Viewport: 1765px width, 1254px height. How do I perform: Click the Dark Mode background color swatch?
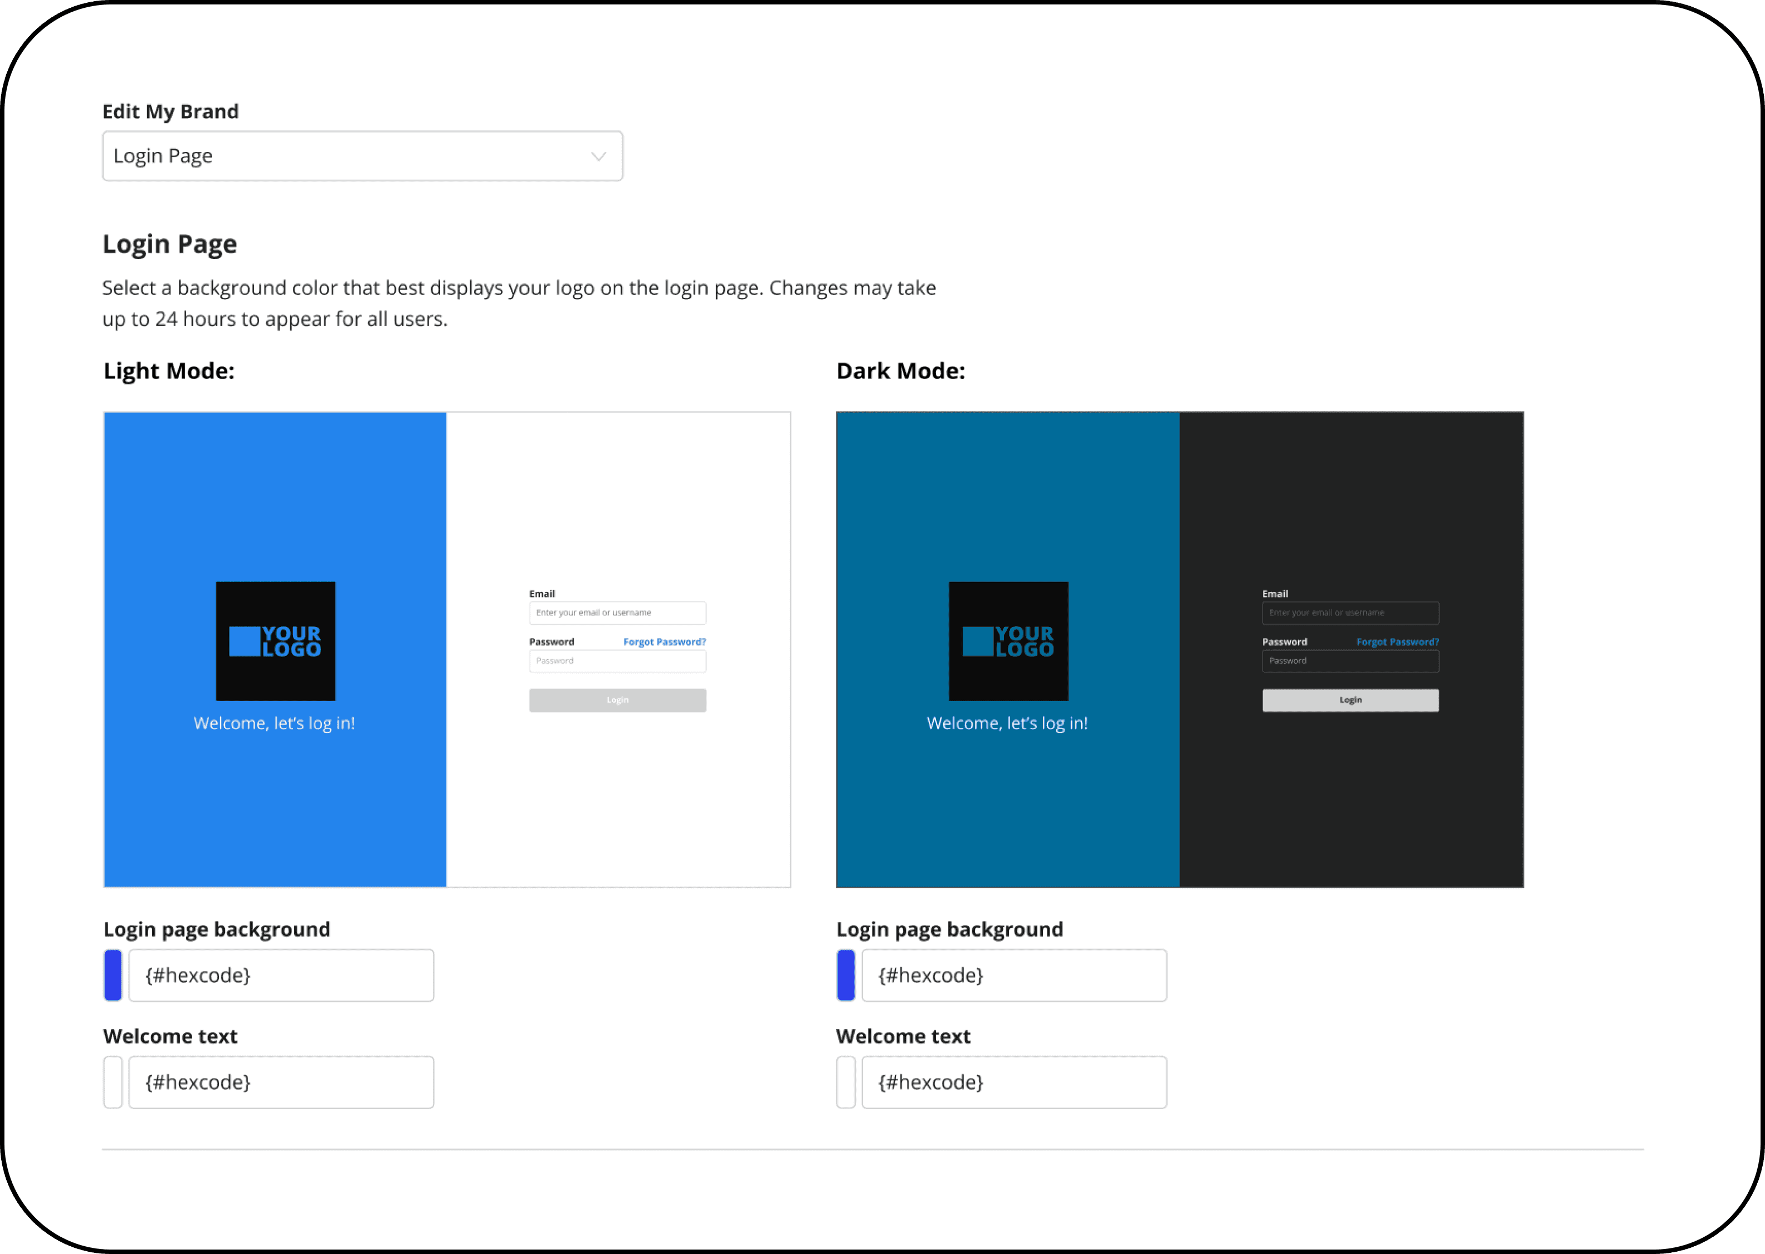846,975
